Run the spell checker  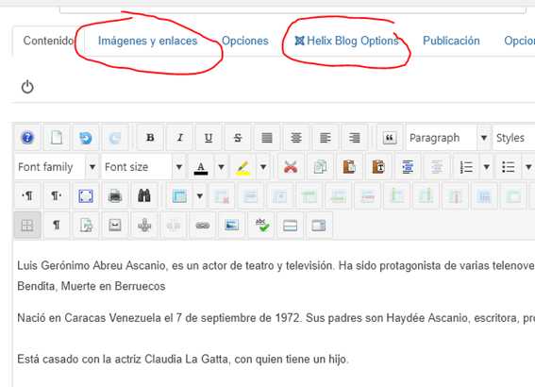(261, 226)
